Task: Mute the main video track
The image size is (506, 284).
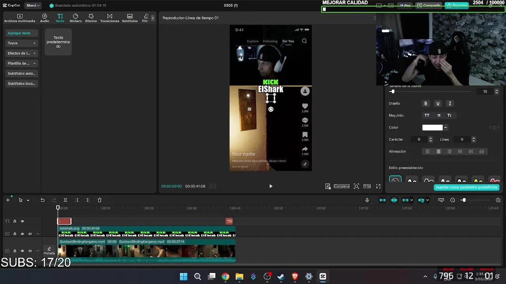Action: click(x=30, y=251)
